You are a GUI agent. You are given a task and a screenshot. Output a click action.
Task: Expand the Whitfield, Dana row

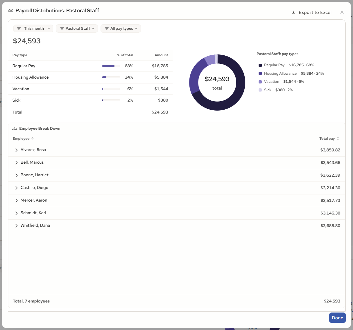tap(16, 226)
